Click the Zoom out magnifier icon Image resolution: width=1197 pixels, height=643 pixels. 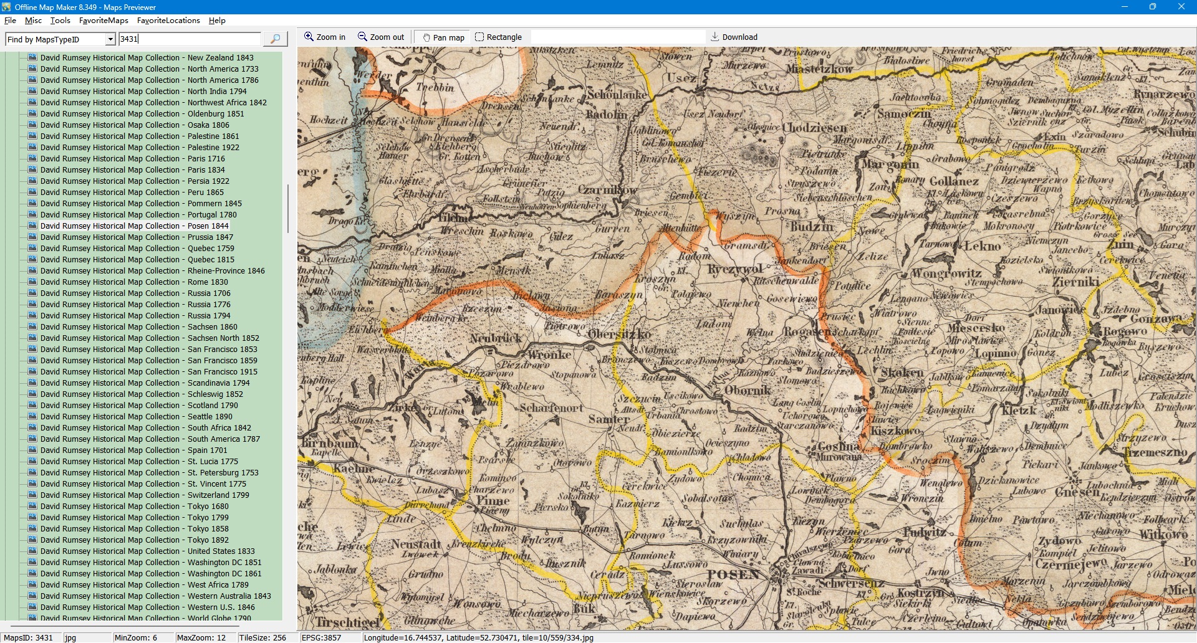click(362, 37)
